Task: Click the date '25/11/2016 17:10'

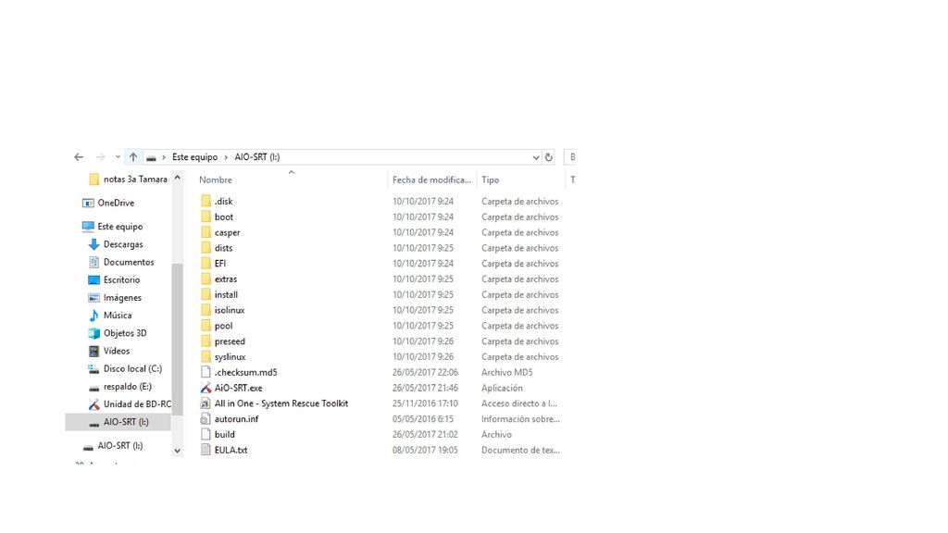Action: point(425,403)
